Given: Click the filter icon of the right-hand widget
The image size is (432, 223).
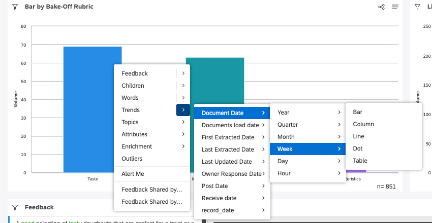Looking at the screenshot, I should tap(417, 7).
